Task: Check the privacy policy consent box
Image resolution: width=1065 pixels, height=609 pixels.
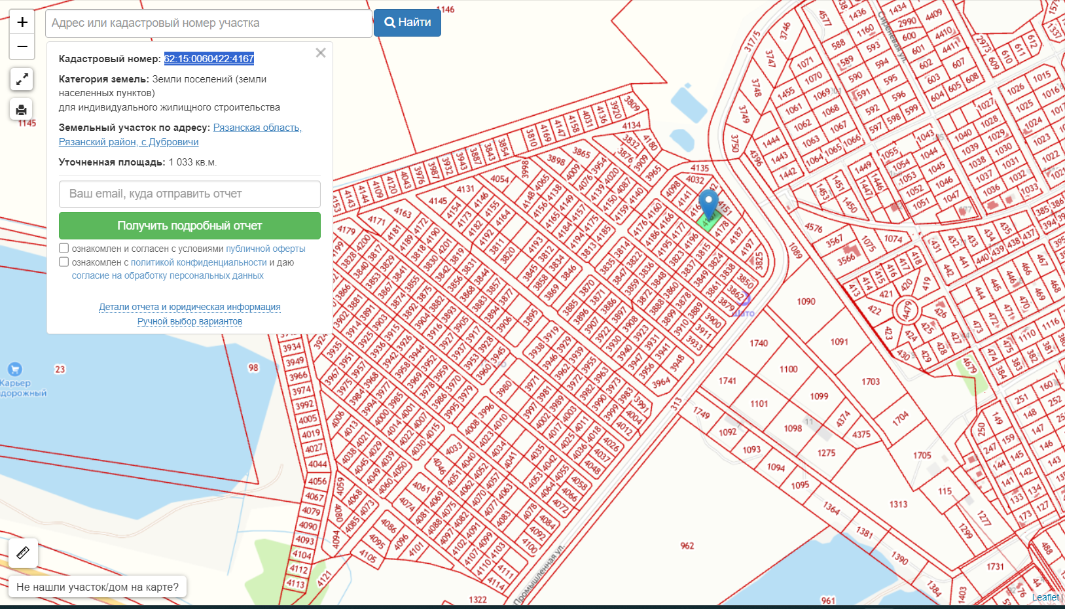Action: [x=64, y=262]
